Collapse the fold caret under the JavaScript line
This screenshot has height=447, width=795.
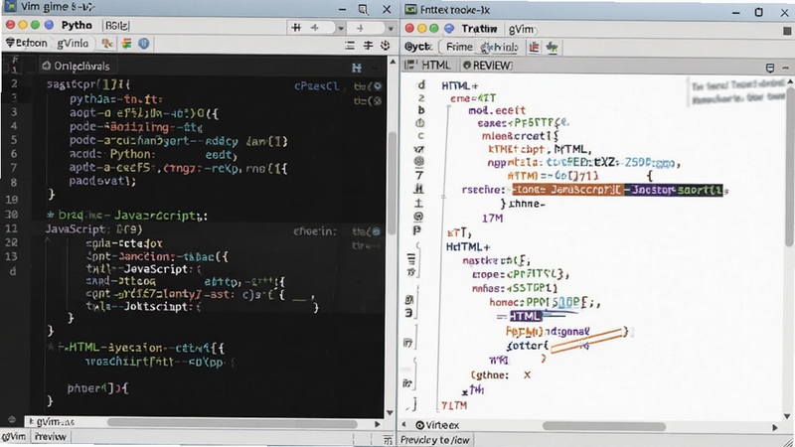click(47, 240)
